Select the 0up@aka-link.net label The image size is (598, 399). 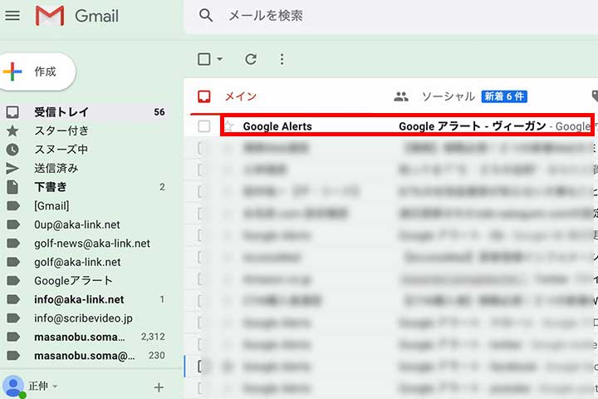click(77, 224)
